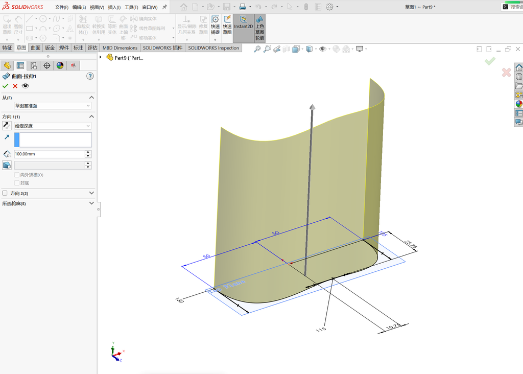Confirm with green checkmark in graphics corner
The width and height of the screenshot is (523, 374).
(x=490, y=61)
